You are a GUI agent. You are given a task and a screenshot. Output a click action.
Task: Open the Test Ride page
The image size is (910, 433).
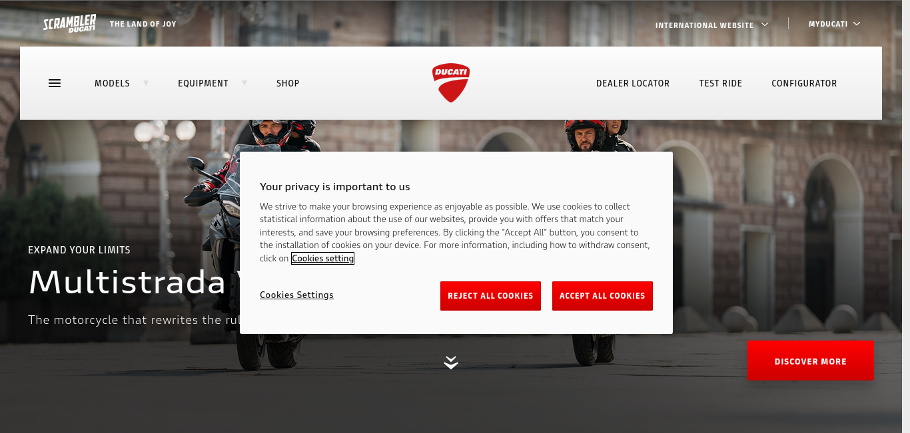click(721, 83)
